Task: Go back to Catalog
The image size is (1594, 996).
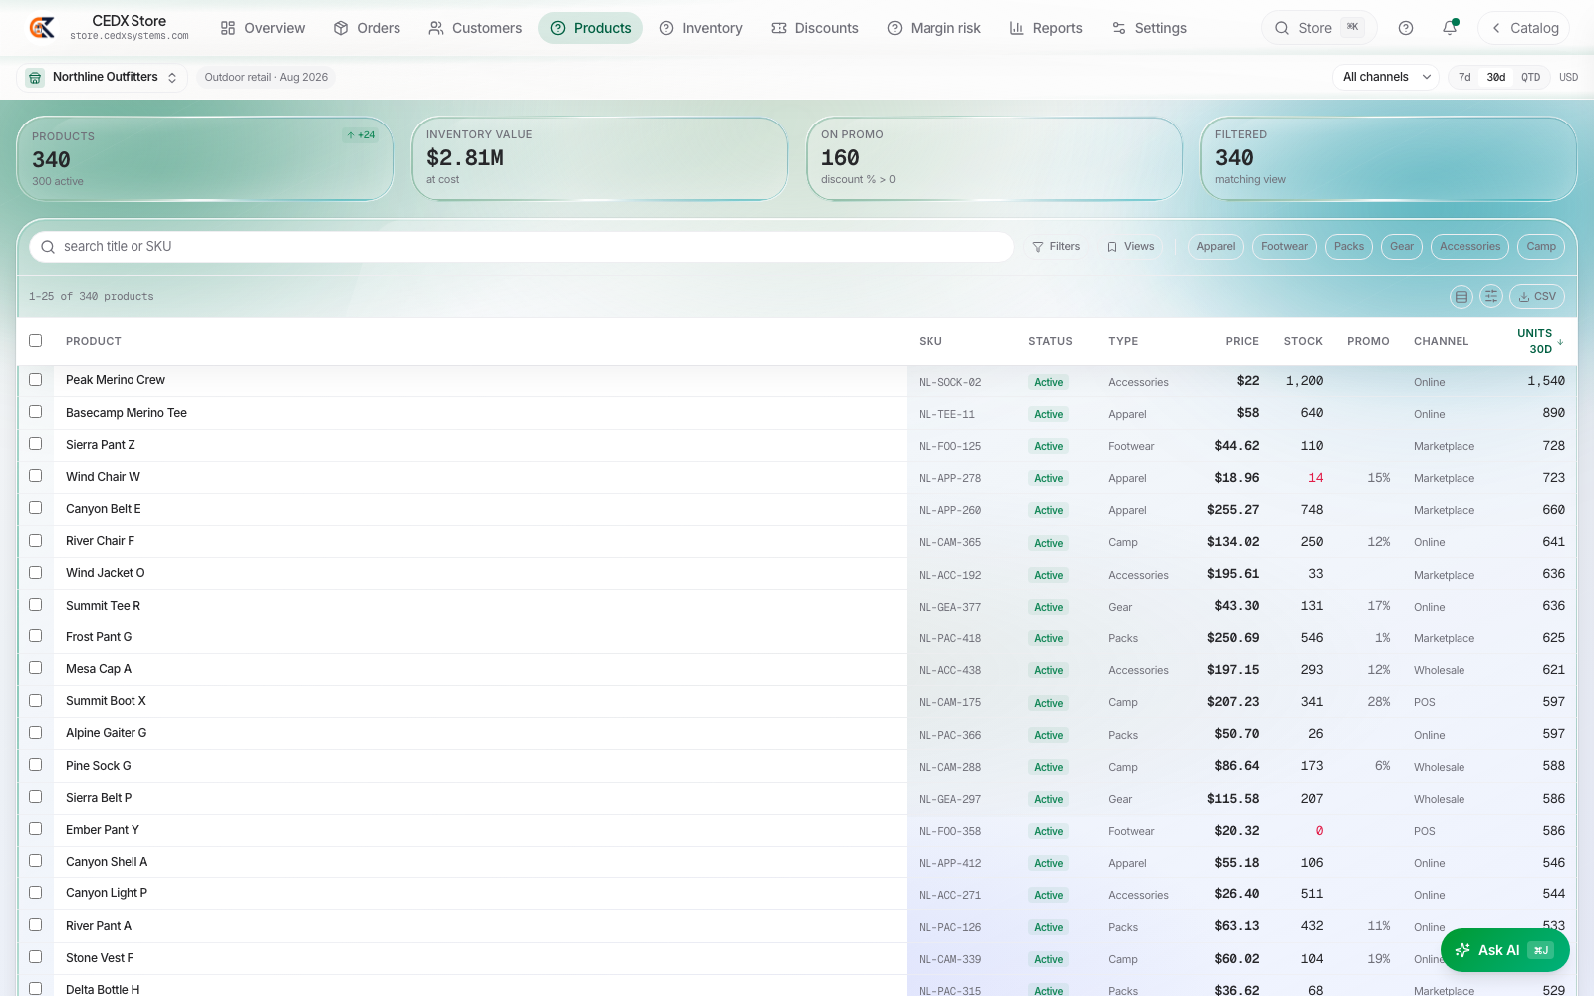Action: tap(1524, 28)
